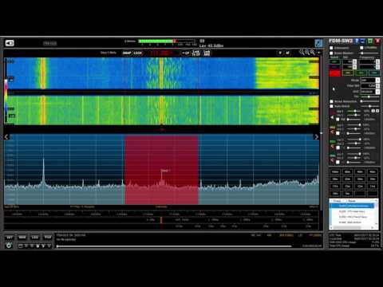Select the top-right band preset button

[x=373, y=171]
